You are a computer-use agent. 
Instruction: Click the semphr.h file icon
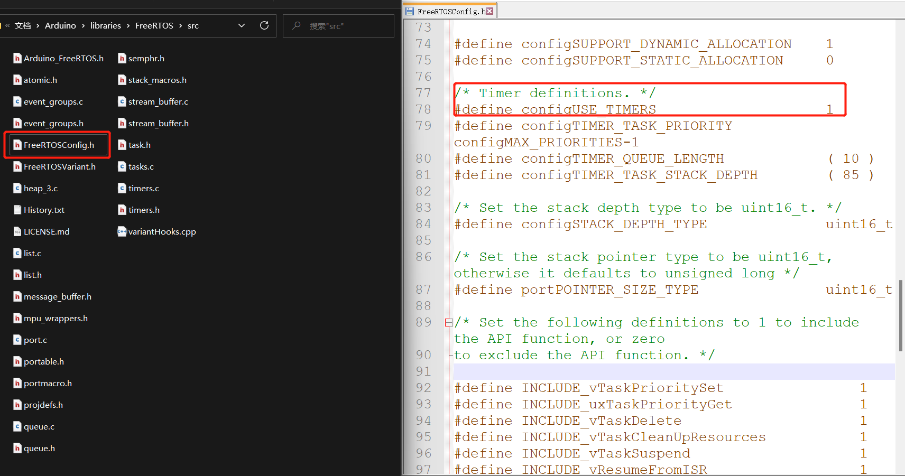click(122, 58)
